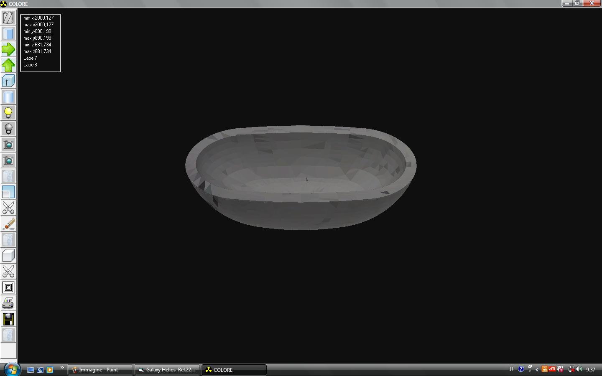Click the 'min x-2000,127' label
This screenshot has width=602, height=376.
click(38, 18)
